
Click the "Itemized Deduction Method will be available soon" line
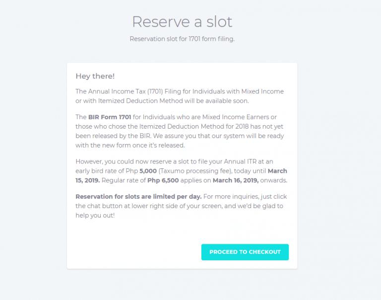tap(162, 101)
